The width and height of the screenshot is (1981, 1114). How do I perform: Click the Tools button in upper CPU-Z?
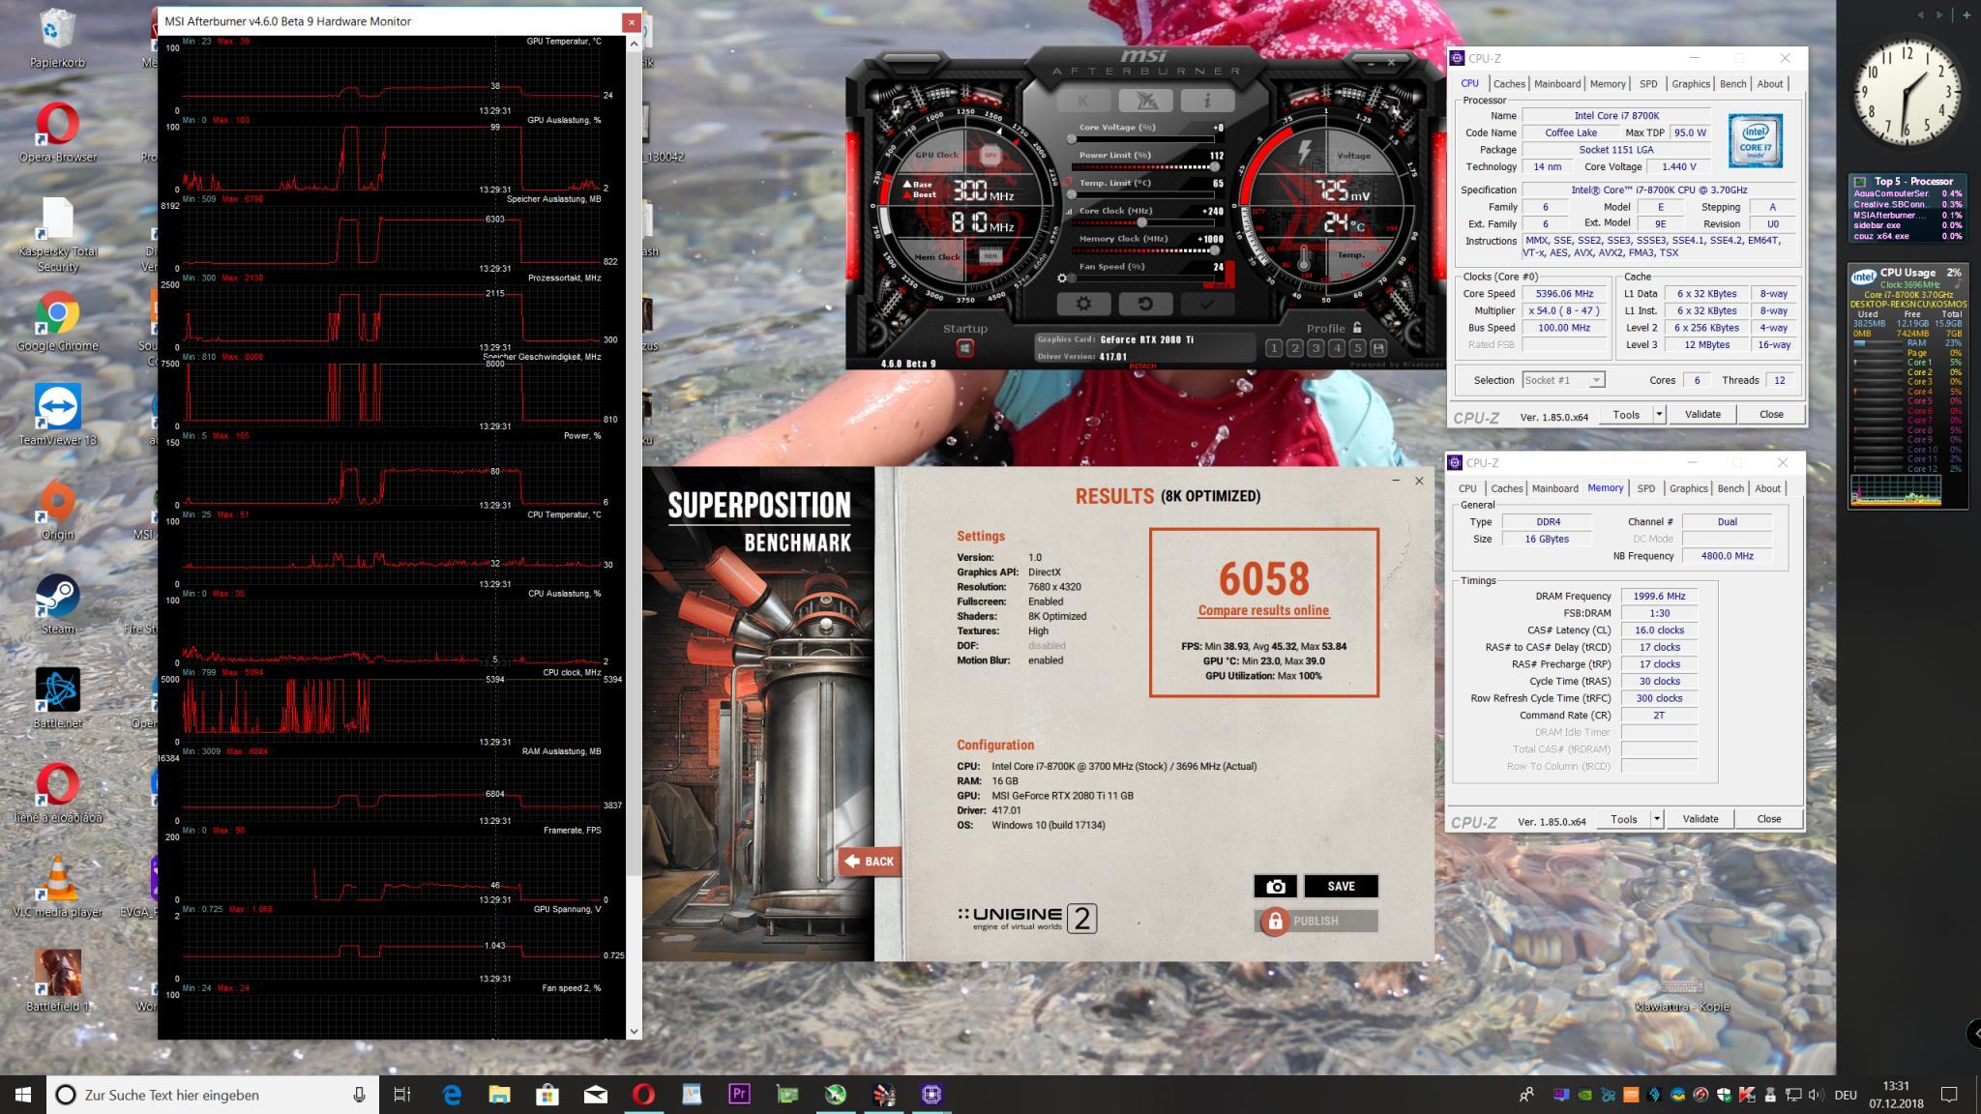1626,414
